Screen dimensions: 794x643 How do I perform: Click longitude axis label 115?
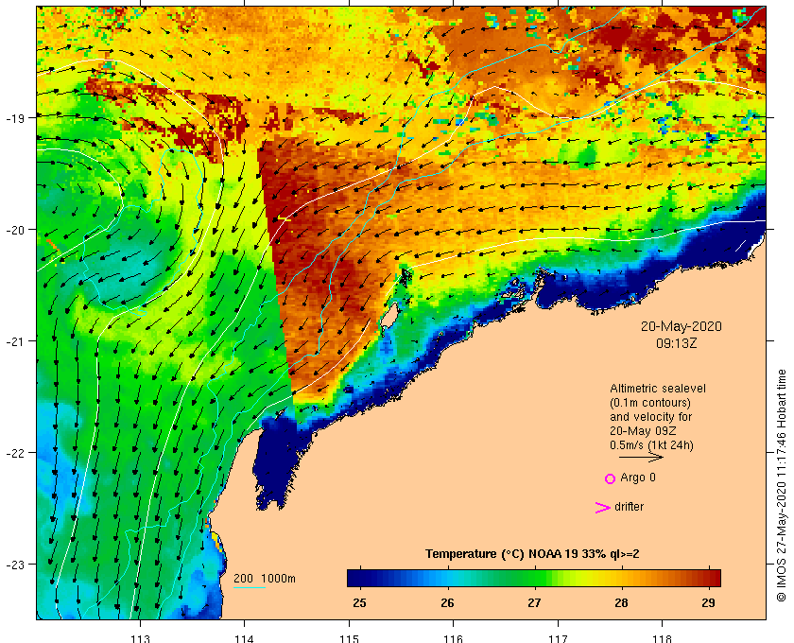coord(349,638)
